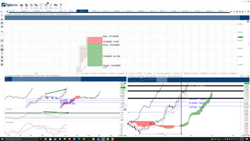Click the lower-right chart's range navigator highlight
Image resolution: width=250 pixels, height=141 pixels.
point(162,80)
